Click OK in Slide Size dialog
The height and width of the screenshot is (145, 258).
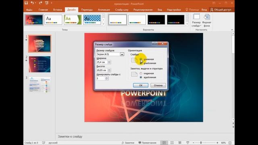(x=141, y=85)
